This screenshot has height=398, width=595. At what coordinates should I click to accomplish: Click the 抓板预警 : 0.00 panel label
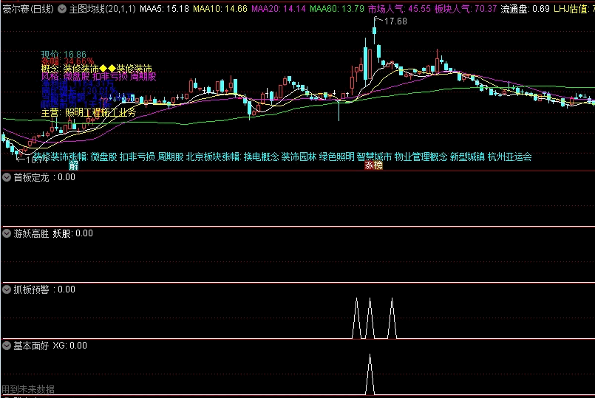44,289
